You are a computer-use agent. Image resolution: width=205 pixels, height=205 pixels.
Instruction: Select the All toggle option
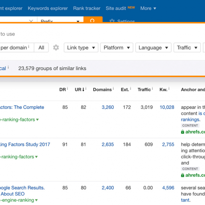coord(41,48)
